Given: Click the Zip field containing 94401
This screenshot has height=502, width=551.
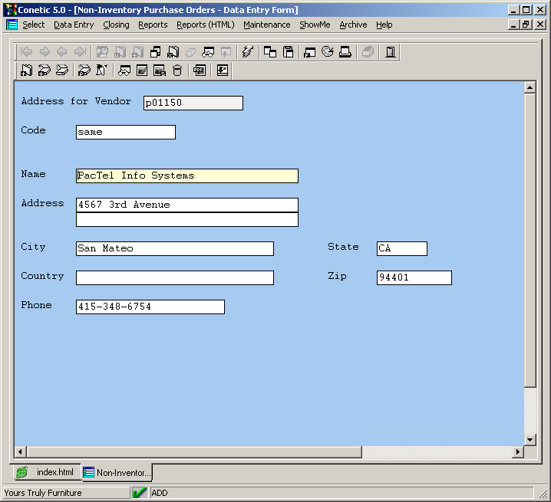Looking at the screenshot, I should coord(414,277).
